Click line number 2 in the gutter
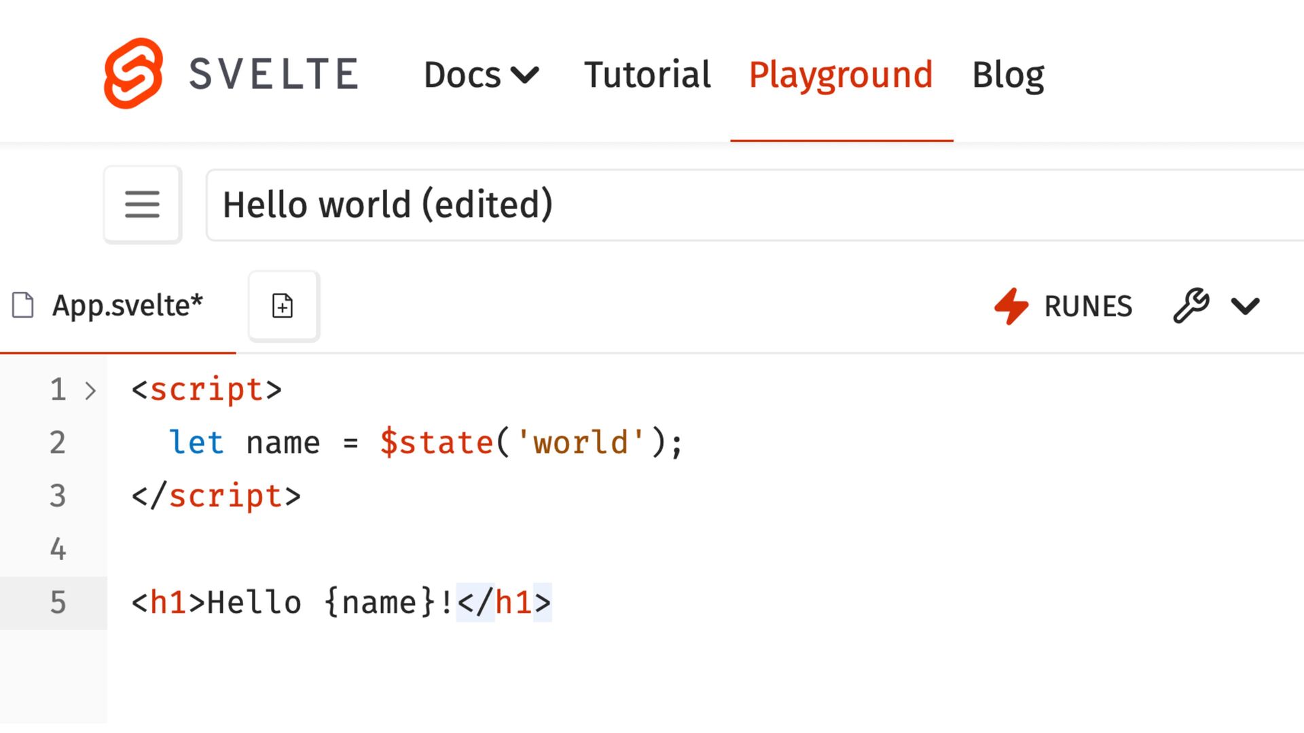This screenshot has width=1304, height=733. point(58,443)
